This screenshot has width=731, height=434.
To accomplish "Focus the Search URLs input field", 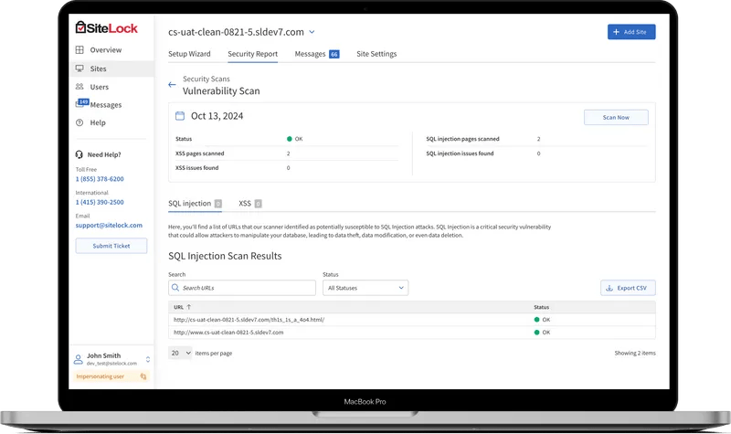I will [x=242, y=288].
